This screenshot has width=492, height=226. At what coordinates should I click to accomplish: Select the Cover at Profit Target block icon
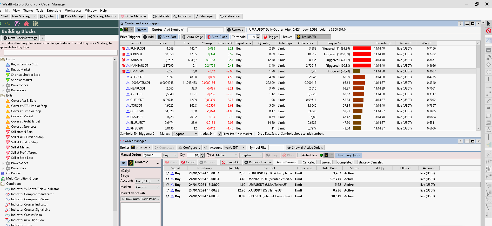tap(8, 121)
